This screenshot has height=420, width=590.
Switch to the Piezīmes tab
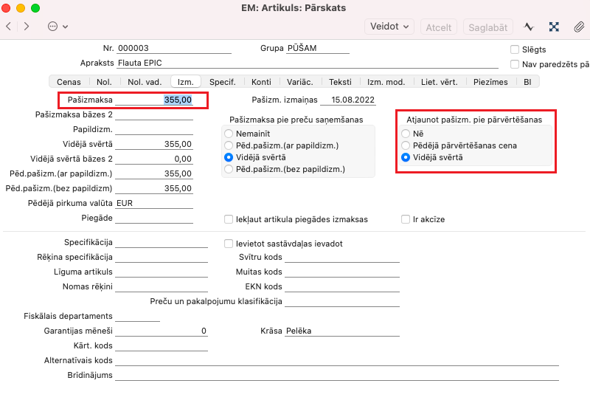coord(490,82)
